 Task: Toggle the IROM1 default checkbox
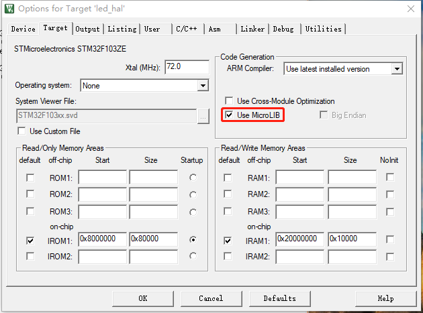[x=30, y=240]
